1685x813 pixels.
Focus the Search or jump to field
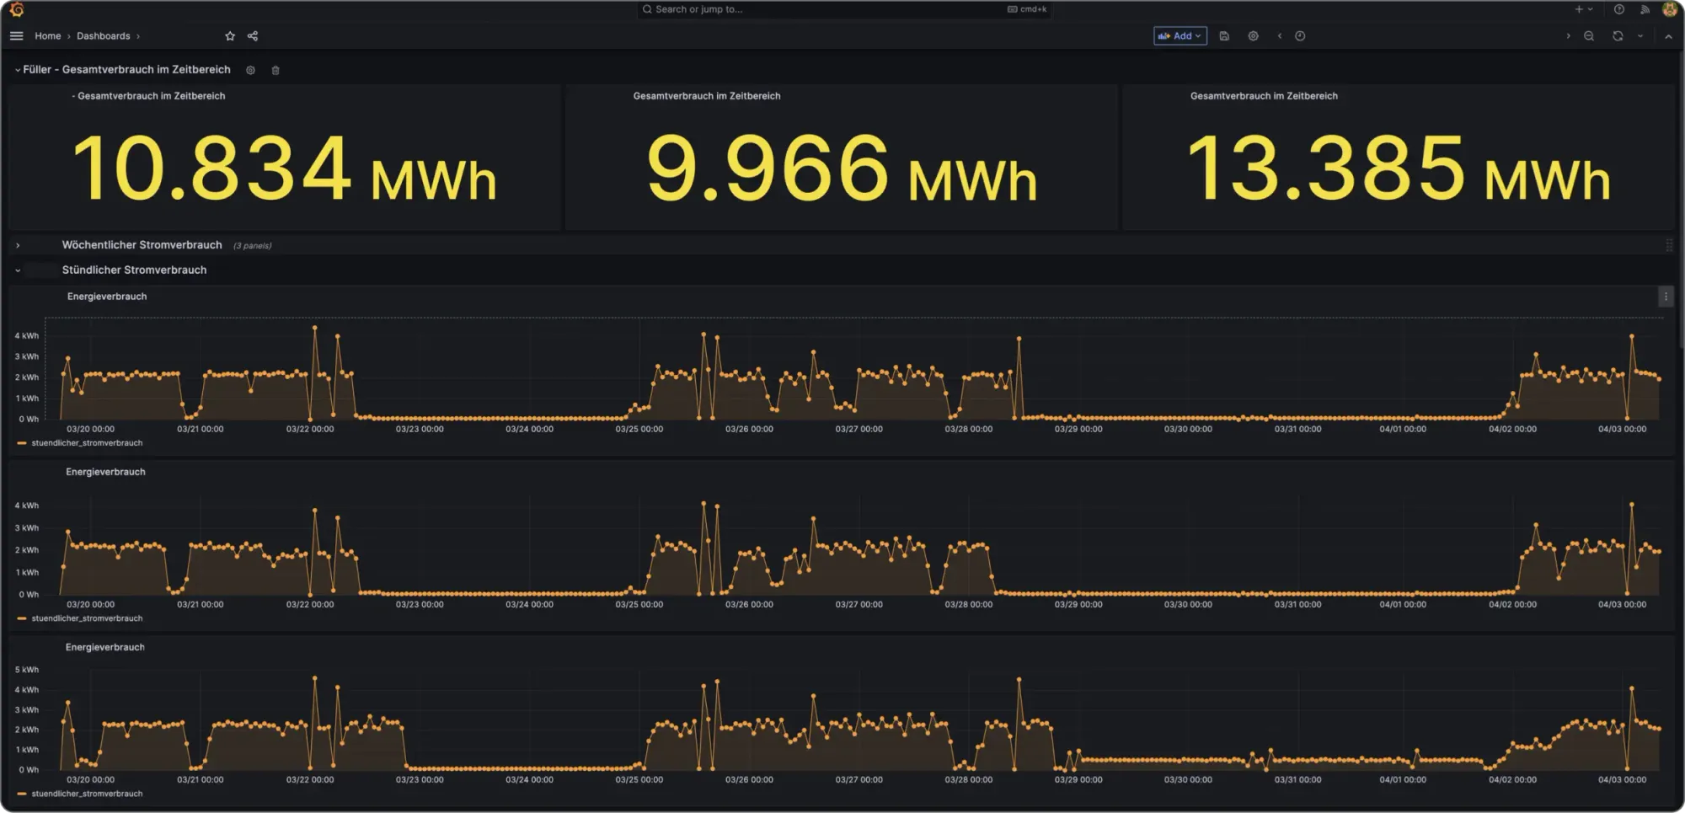[842, 9]
